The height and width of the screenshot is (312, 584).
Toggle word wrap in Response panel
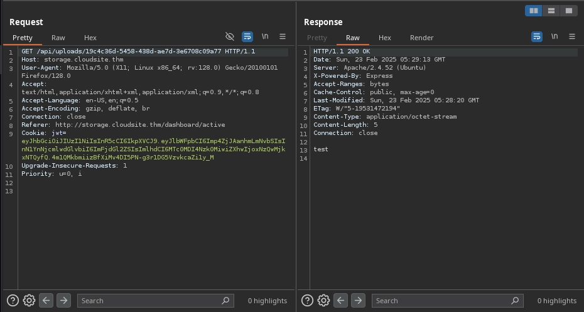pyautogui.click(x=537, y=37)
